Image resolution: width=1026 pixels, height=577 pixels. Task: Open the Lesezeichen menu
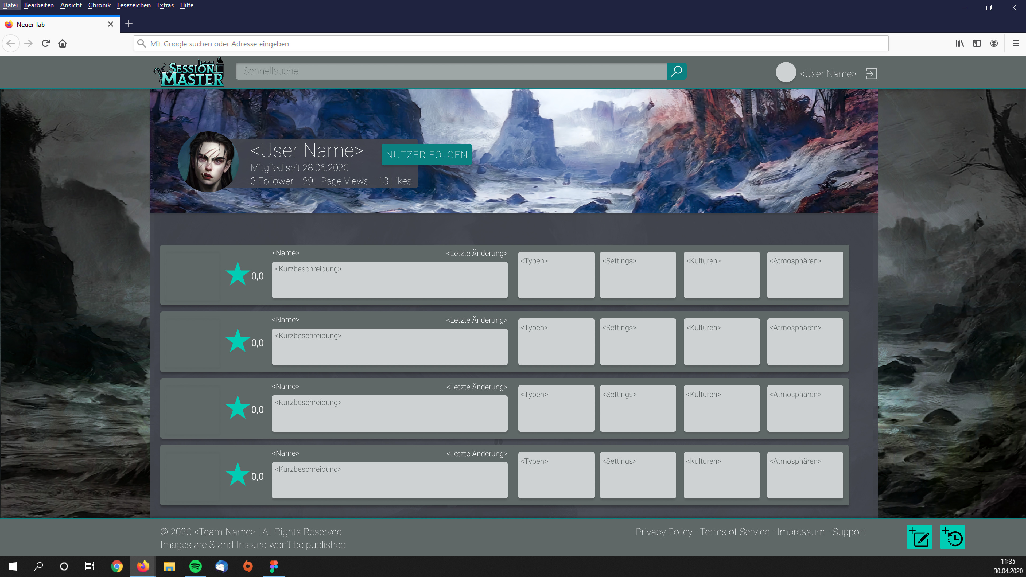133,5
